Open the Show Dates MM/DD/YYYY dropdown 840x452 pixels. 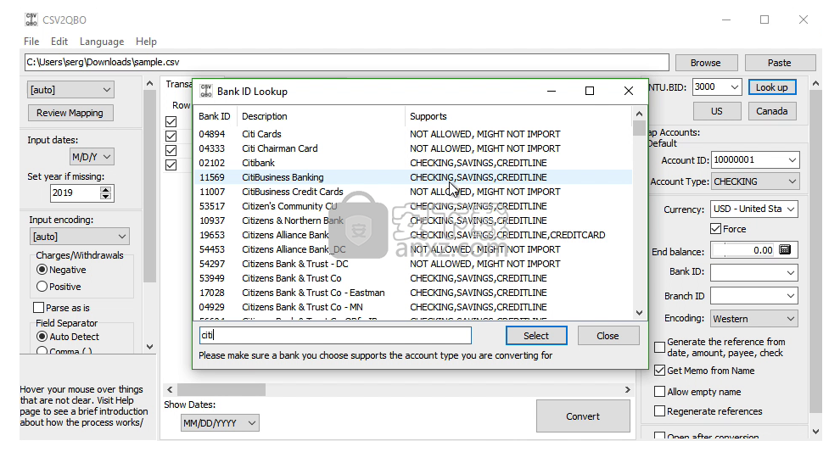pos(220,423)
